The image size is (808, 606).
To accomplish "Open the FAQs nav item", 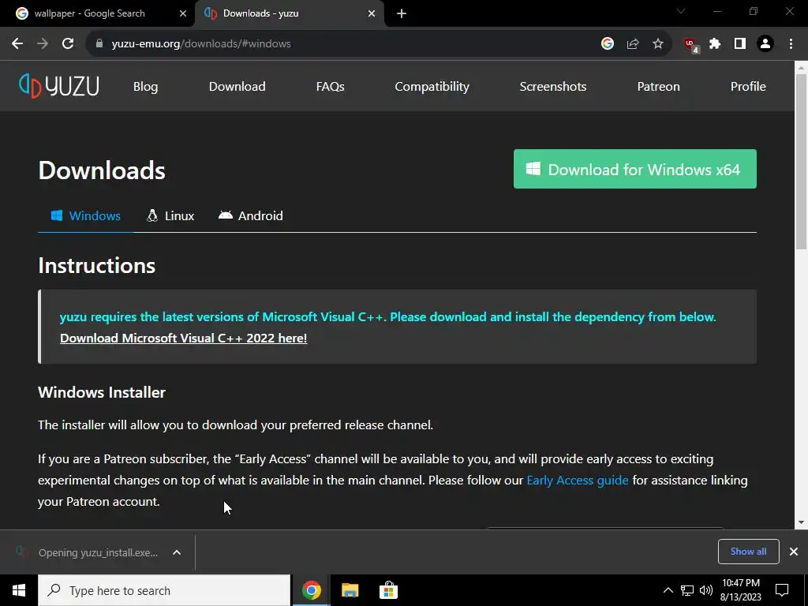I will tap(331, 87).
